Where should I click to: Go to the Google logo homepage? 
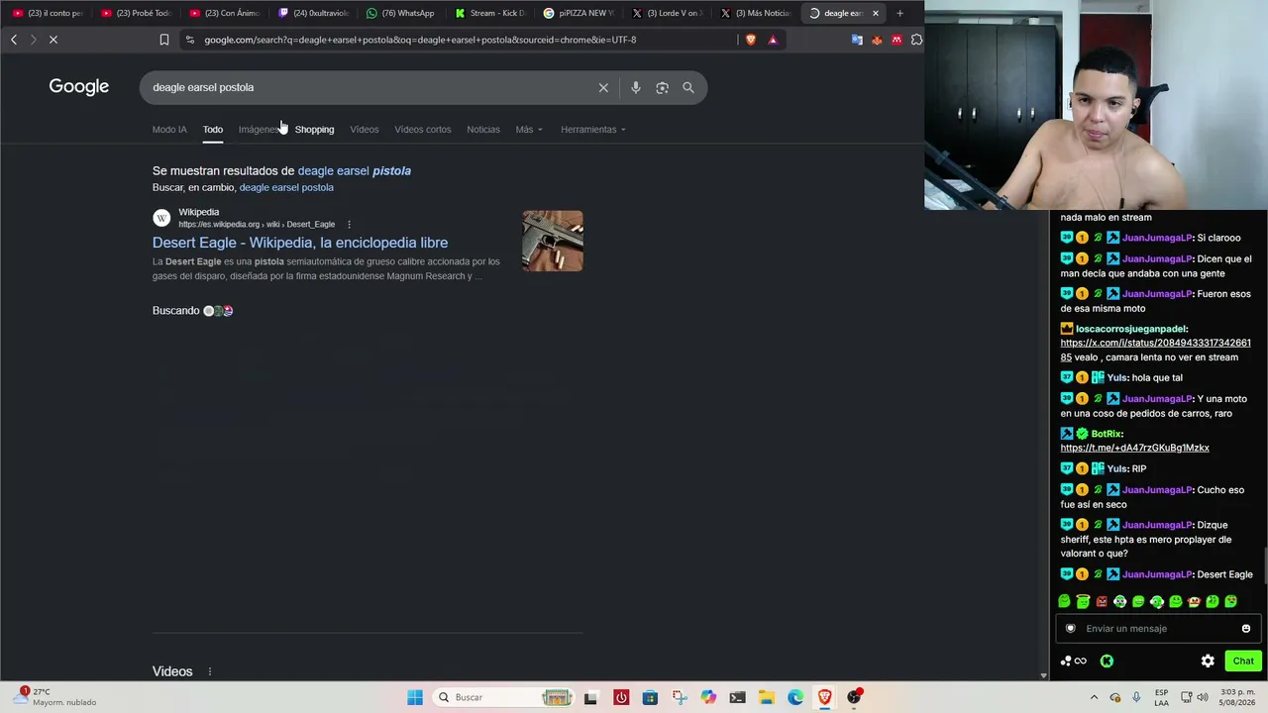point(79,87)
